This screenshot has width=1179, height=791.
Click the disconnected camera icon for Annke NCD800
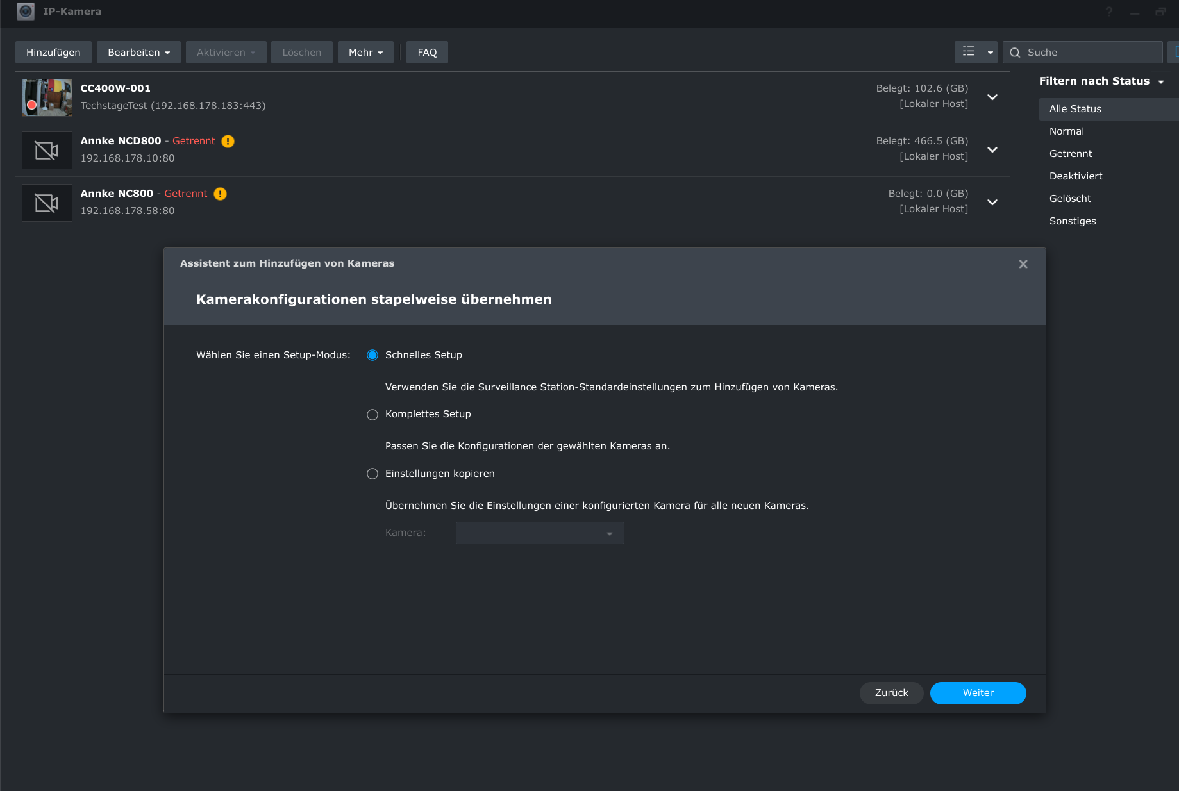click(47, 151)
